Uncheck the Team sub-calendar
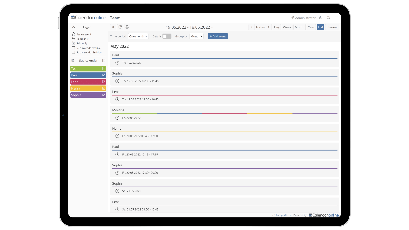The image size is (409, 230). [x=104, y=69]
